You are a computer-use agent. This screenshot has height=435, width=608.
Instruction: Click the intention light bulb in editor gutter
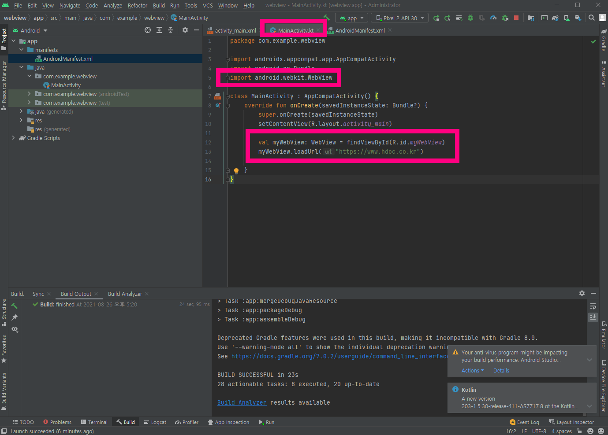pos(236,170)
